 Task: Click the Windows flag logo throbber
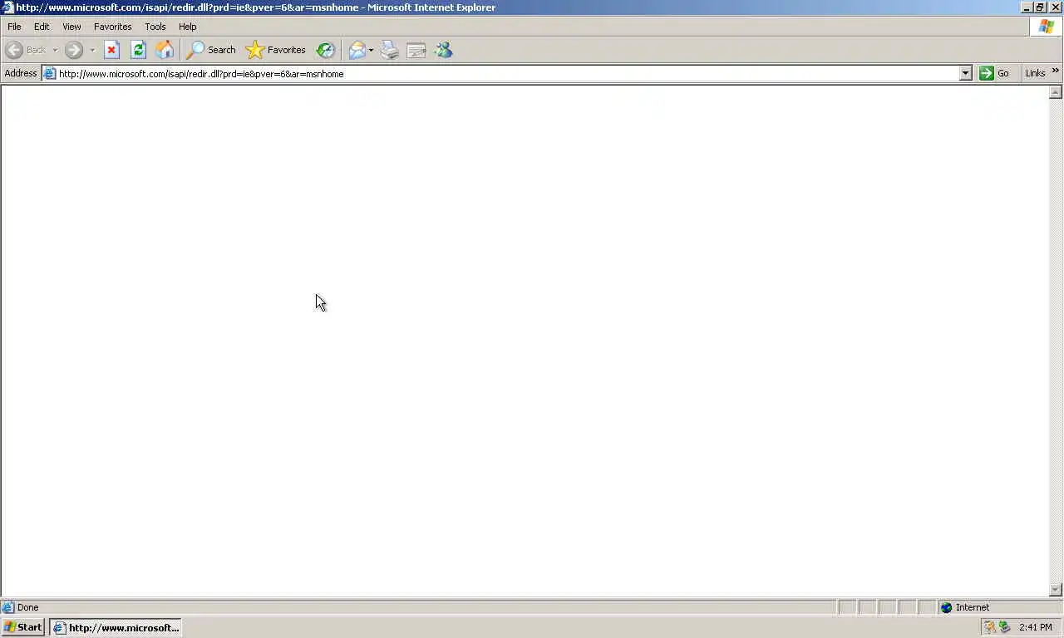[x=1047, y=27]
